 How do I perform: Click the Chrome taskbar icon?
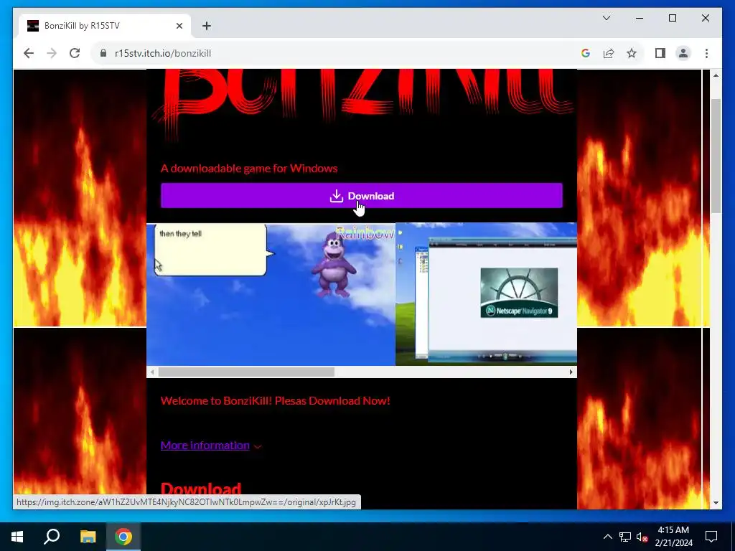tap(123, 537)
